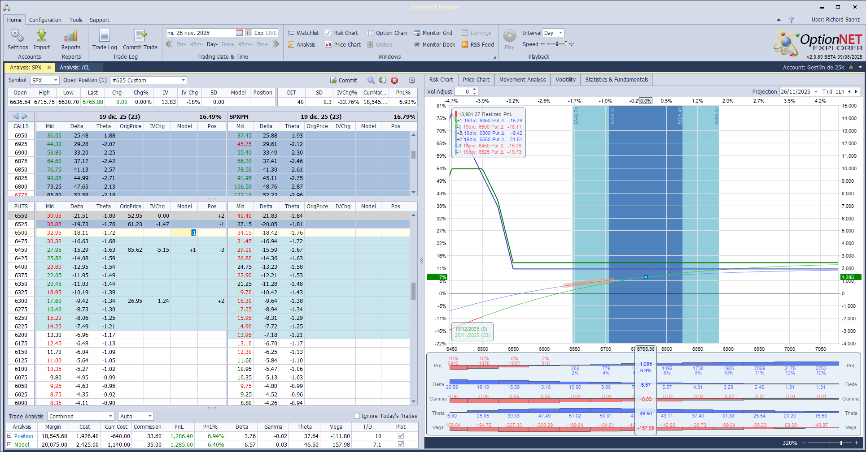The height and width of the screenshot is (452, 866).
Task: Open the Trade Analysis Combined dropdown
Action: [110, 416]
